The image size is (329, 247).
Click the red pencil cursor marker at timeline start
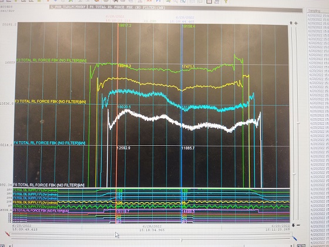tap(7, 234)
